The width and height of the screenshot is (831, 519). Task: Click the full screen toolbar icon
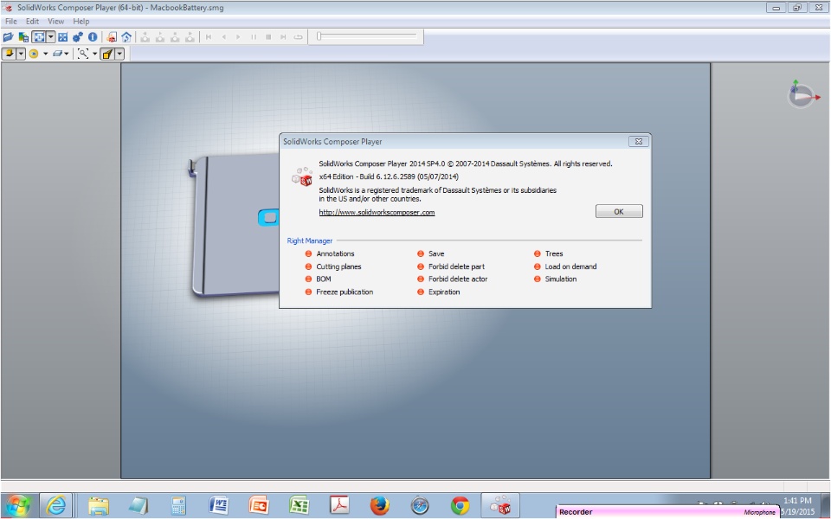pos(63,37)
